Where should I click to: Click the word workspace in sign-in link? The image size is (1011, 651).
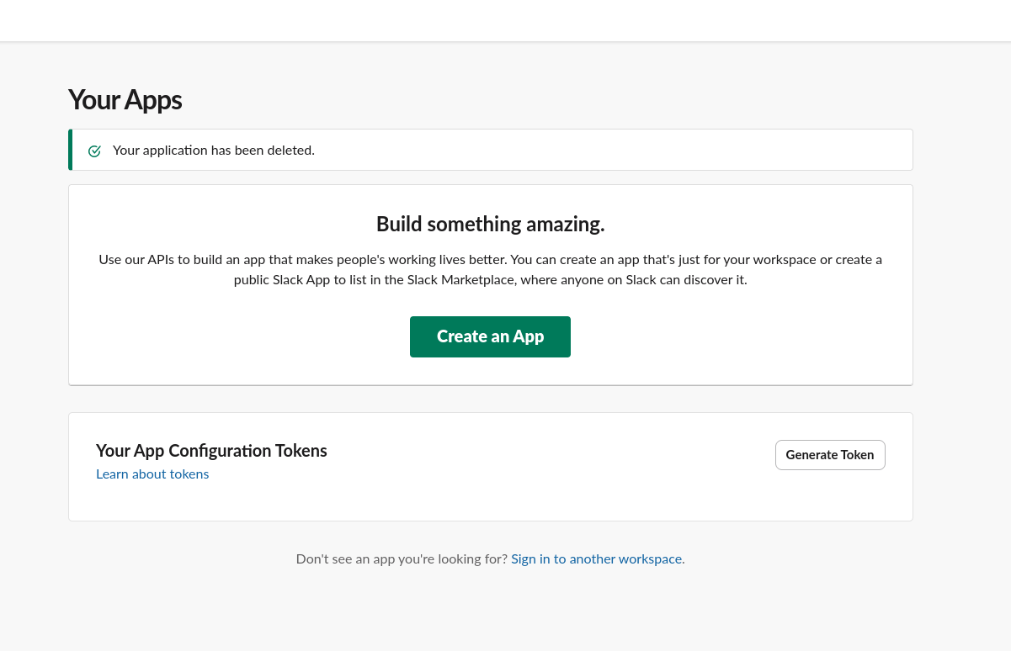(649, 559)
